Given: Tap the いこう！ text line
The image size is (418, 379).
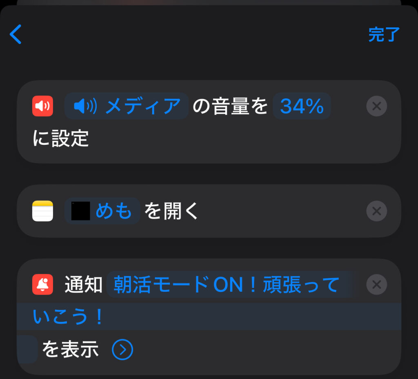Looking at the screenshot, I should click(x=68, y=317).
